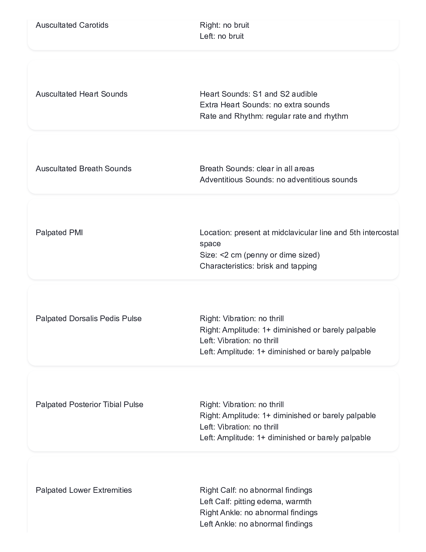Click 'Characteristics: brisk and tapping' line
This screenshot has height=552, width=426.
click(x=258, y=266)
